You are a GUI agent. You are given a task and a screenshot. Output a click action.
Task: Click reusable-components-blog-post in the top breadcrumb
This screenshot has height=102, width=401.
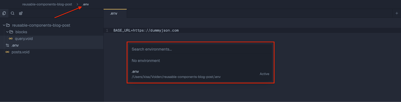pyautogui.click(x=47, y=4)
